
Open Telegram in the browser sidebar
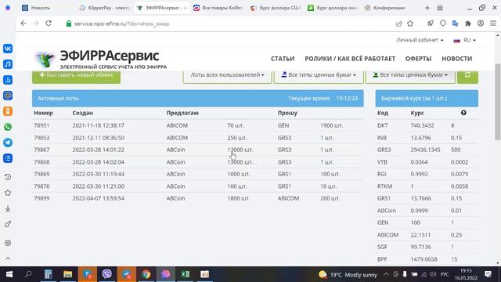pyautogui.click(x=8, y=143)
